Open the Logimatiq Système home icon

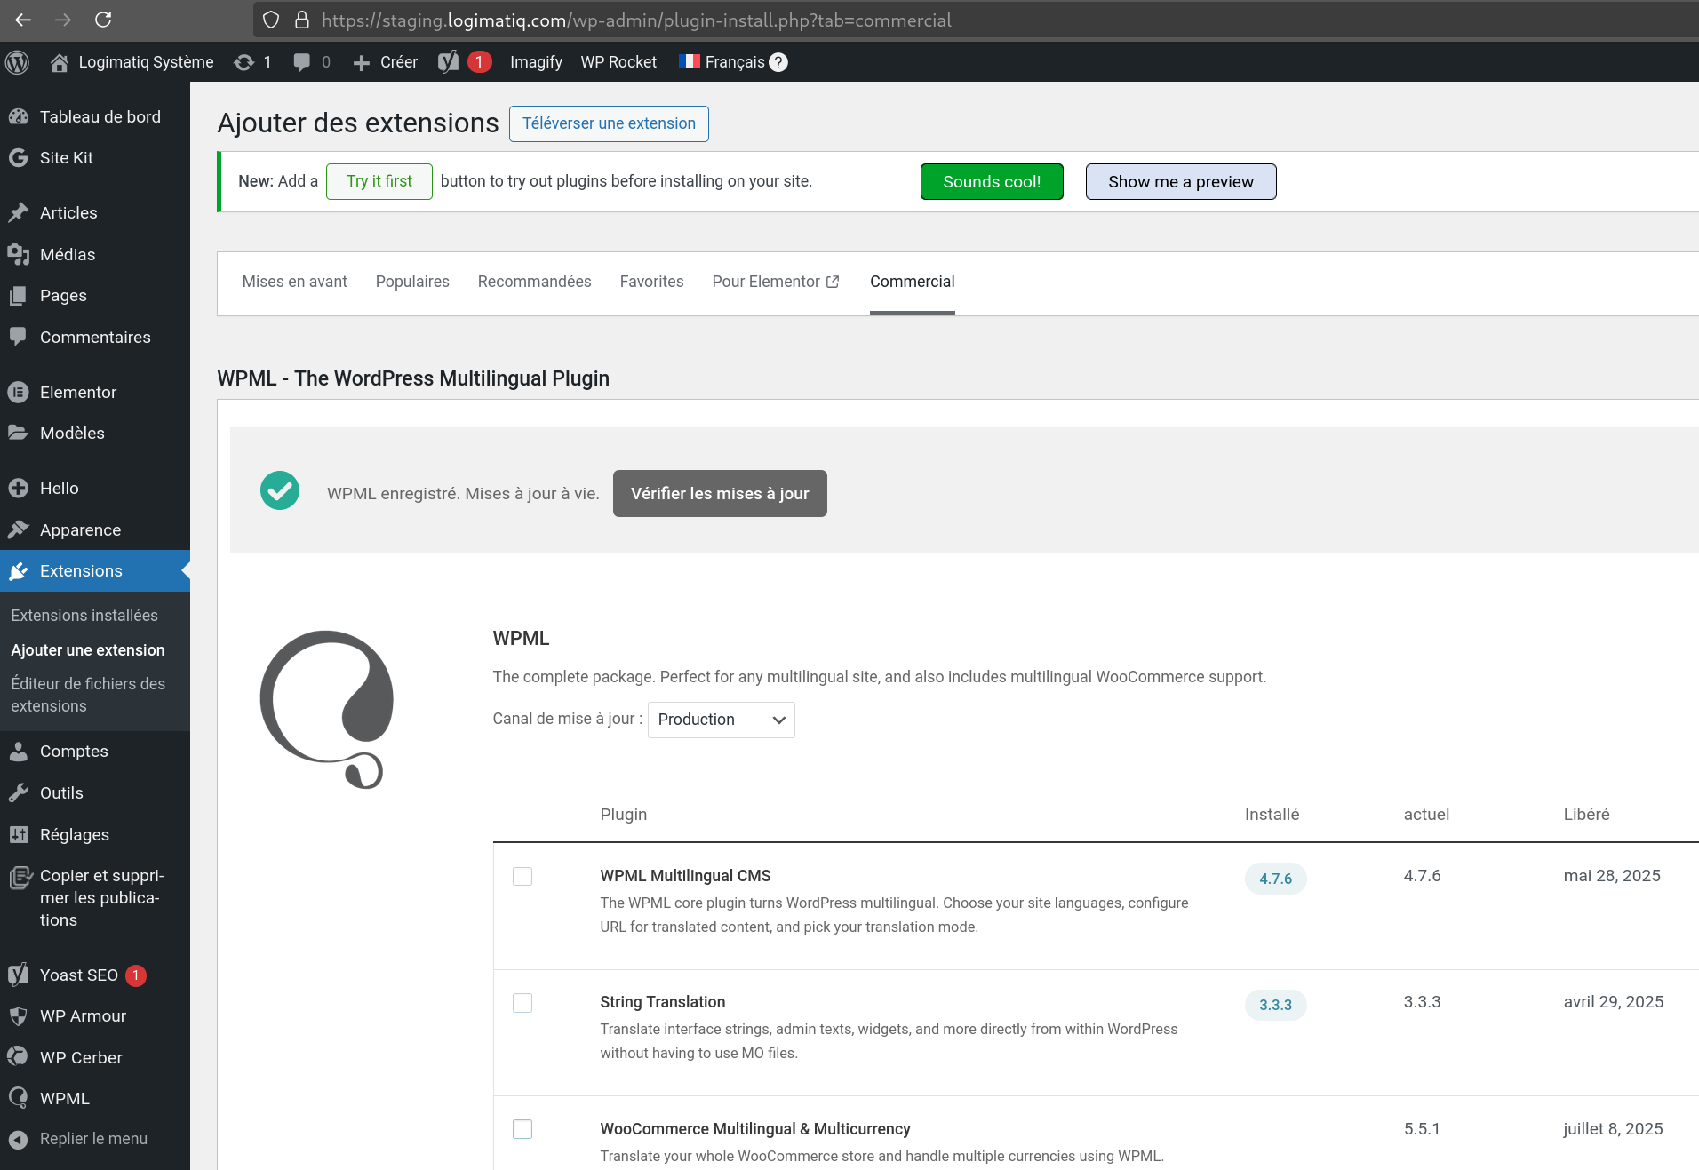[60, 62]
